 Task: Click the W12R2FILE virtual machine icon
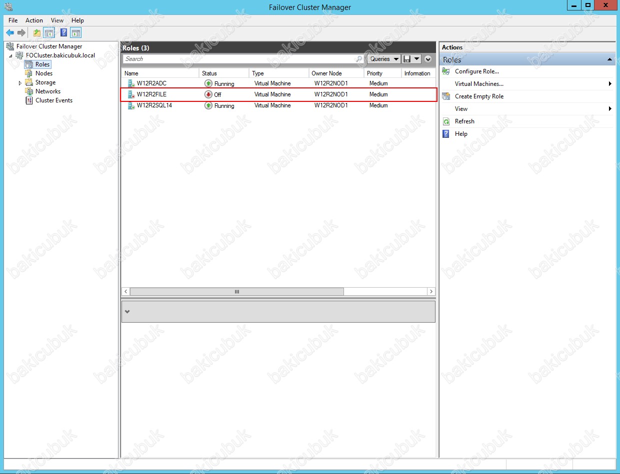pos(131,94)
